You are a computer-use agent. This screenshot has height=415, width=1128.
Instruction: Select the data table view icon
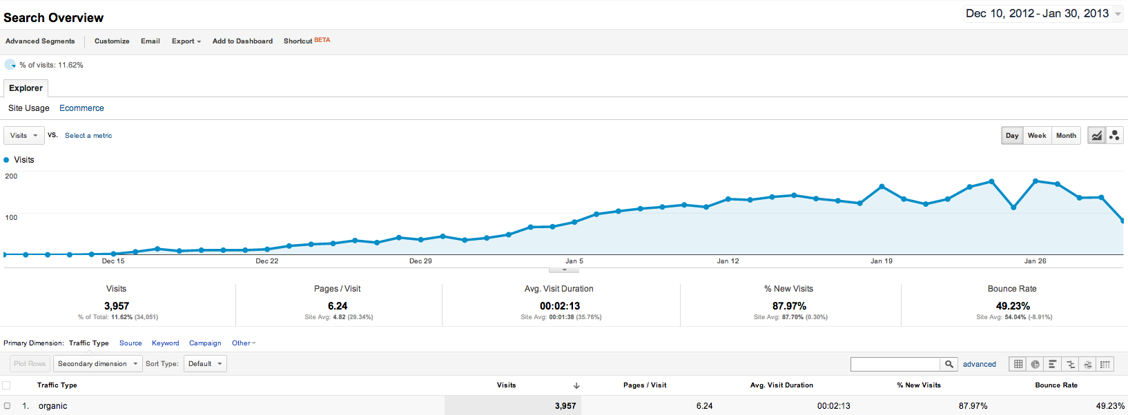(x=1018, y=364)
